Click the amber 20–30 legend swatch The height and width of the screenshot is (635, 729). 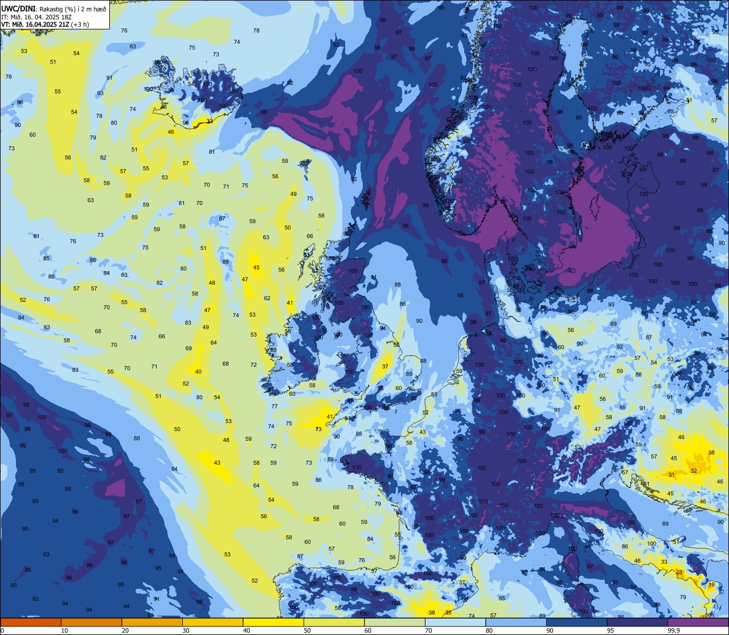click(152, 622)
